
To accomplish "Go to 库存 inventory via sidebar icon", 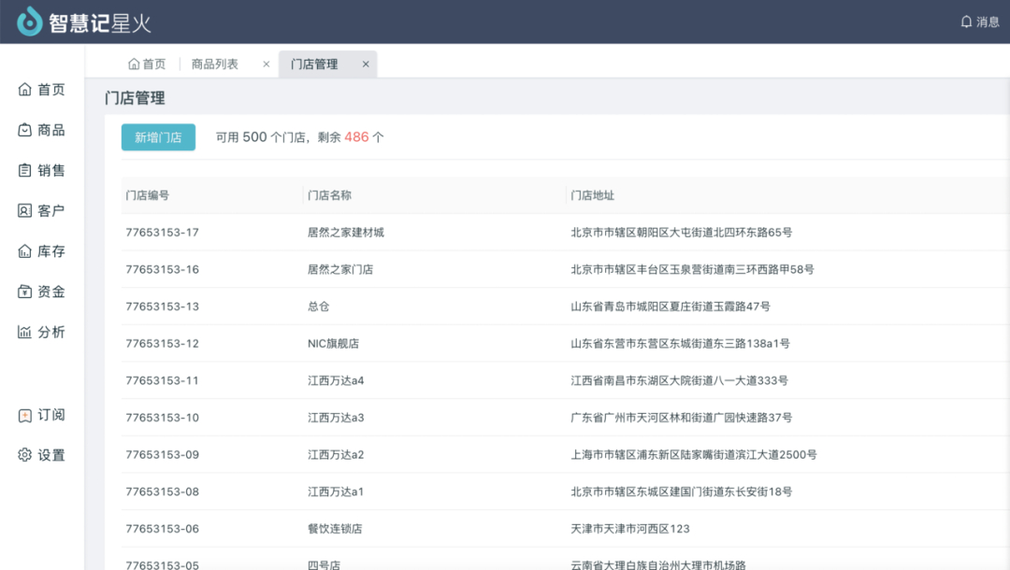I will (25, 251).
